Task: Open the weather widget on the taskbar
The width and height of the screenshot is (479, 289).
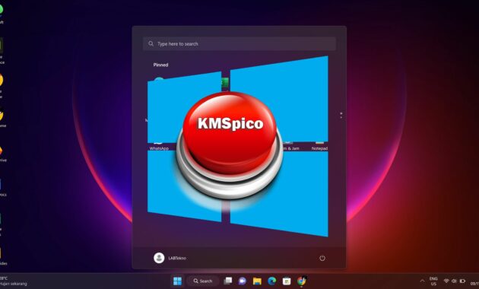Action: pos(14,281)
